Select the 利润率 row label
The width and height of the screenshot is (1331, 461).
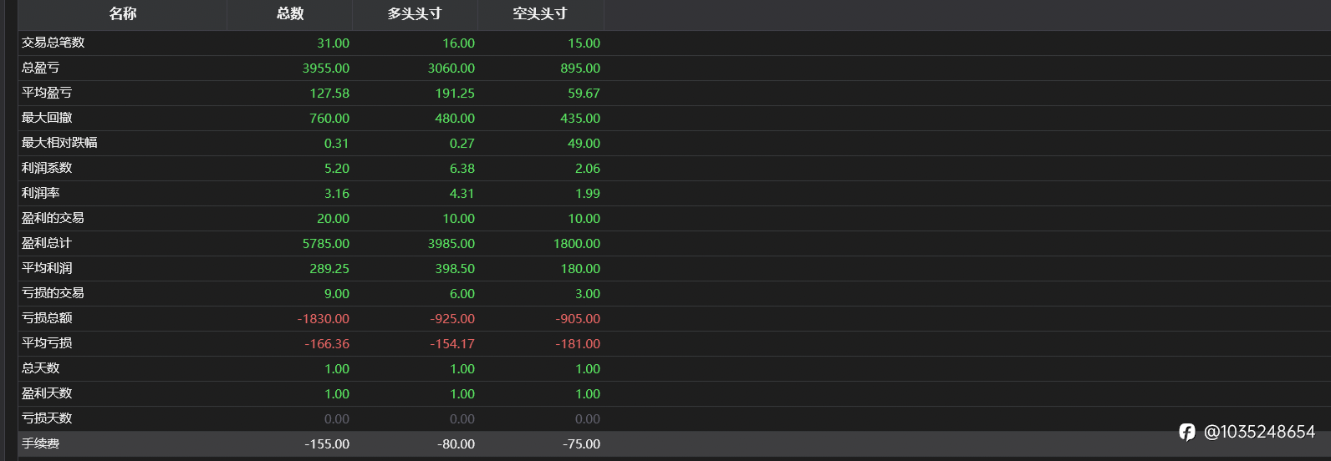(x=40, y=193)
